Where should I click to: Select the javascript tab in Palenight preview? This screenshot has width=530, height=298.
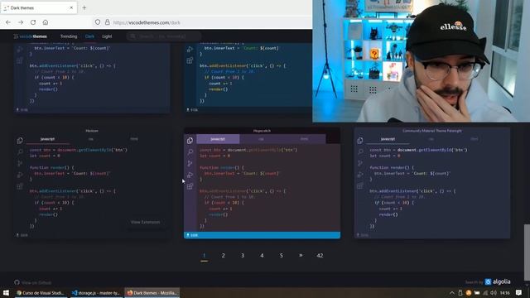(x=388, y=139)
